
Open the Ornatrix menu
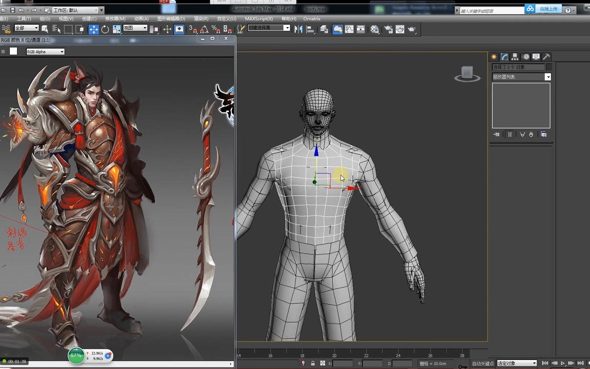pos(312,19)
